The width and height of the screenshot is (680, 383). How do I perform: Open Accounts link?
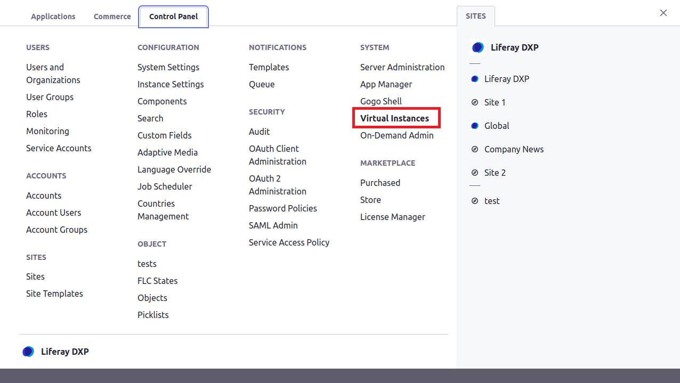point(44,195)
